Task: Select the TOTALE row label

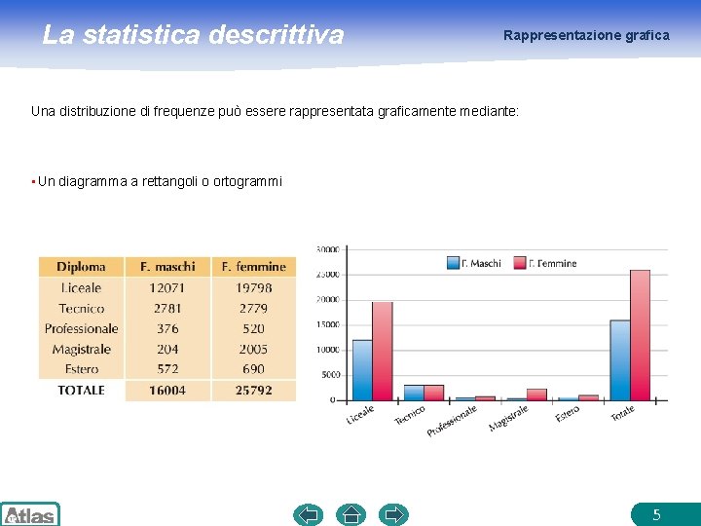Action: [81, 391]
